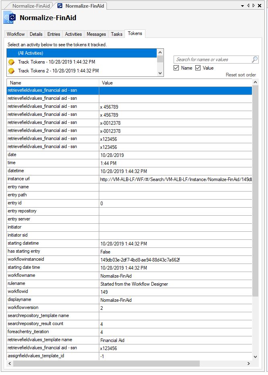
Task: Open the document tab list dropdown arrow
Action: pyautogui.click(x=242, y=6)
